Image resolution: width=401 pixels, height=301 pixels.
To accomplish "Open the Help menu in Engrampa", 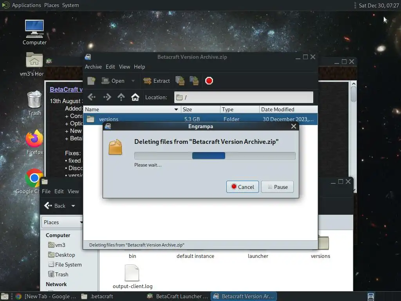I will (x=139, y=67).
